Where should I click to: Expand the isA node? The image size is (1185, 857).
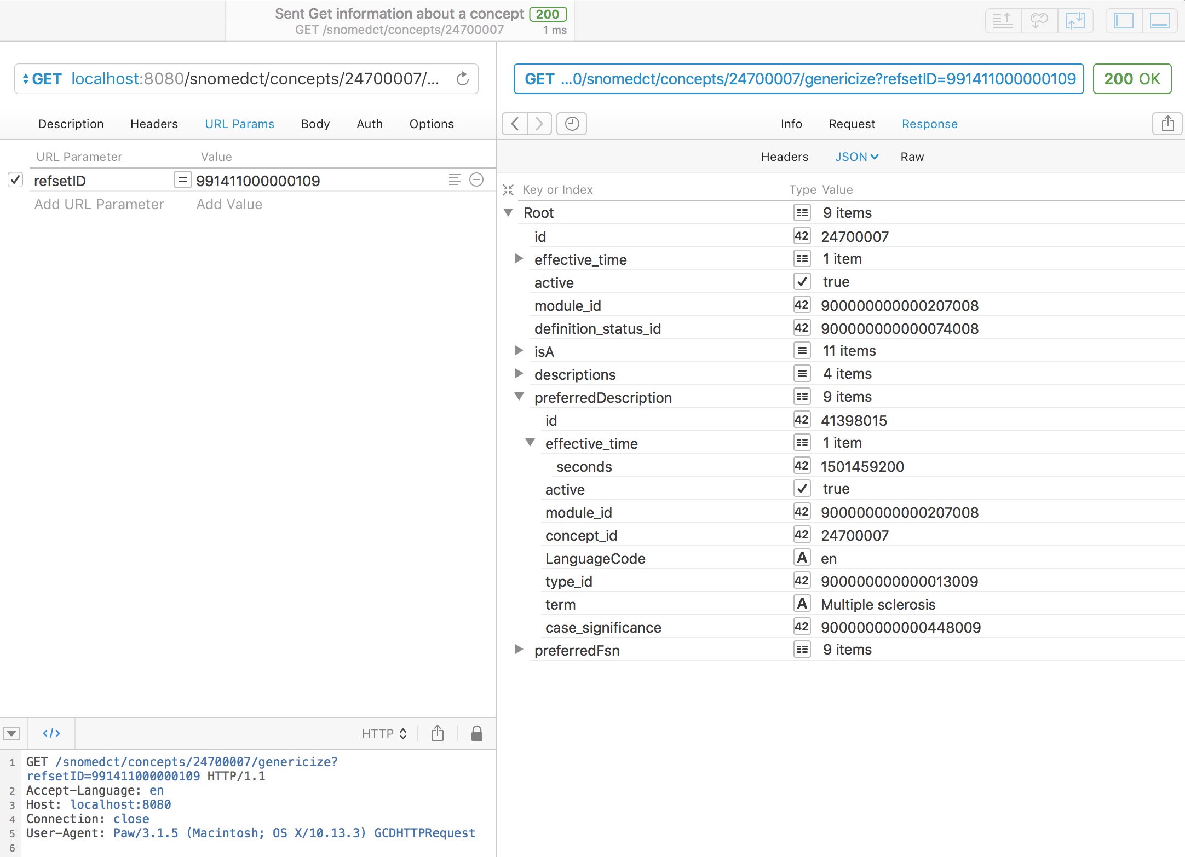(519, 351)
